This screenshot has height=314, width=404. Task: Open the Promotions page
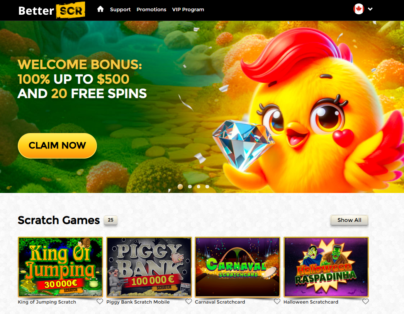[151, 10]
